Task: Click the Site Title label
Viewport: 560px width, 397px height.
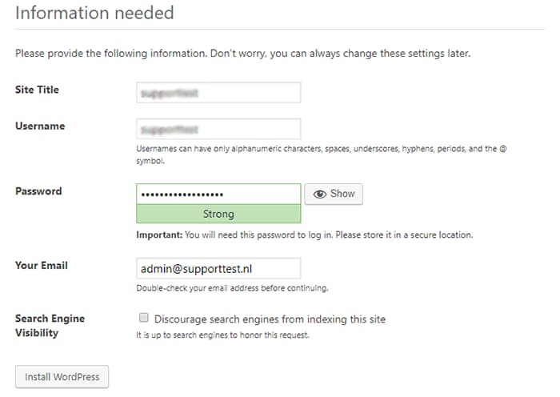Action: pos(37,90)
